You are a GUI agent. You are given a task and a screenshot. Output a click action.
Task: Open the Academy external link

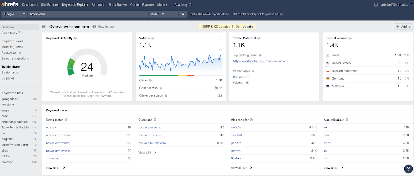tap(183, 5)
